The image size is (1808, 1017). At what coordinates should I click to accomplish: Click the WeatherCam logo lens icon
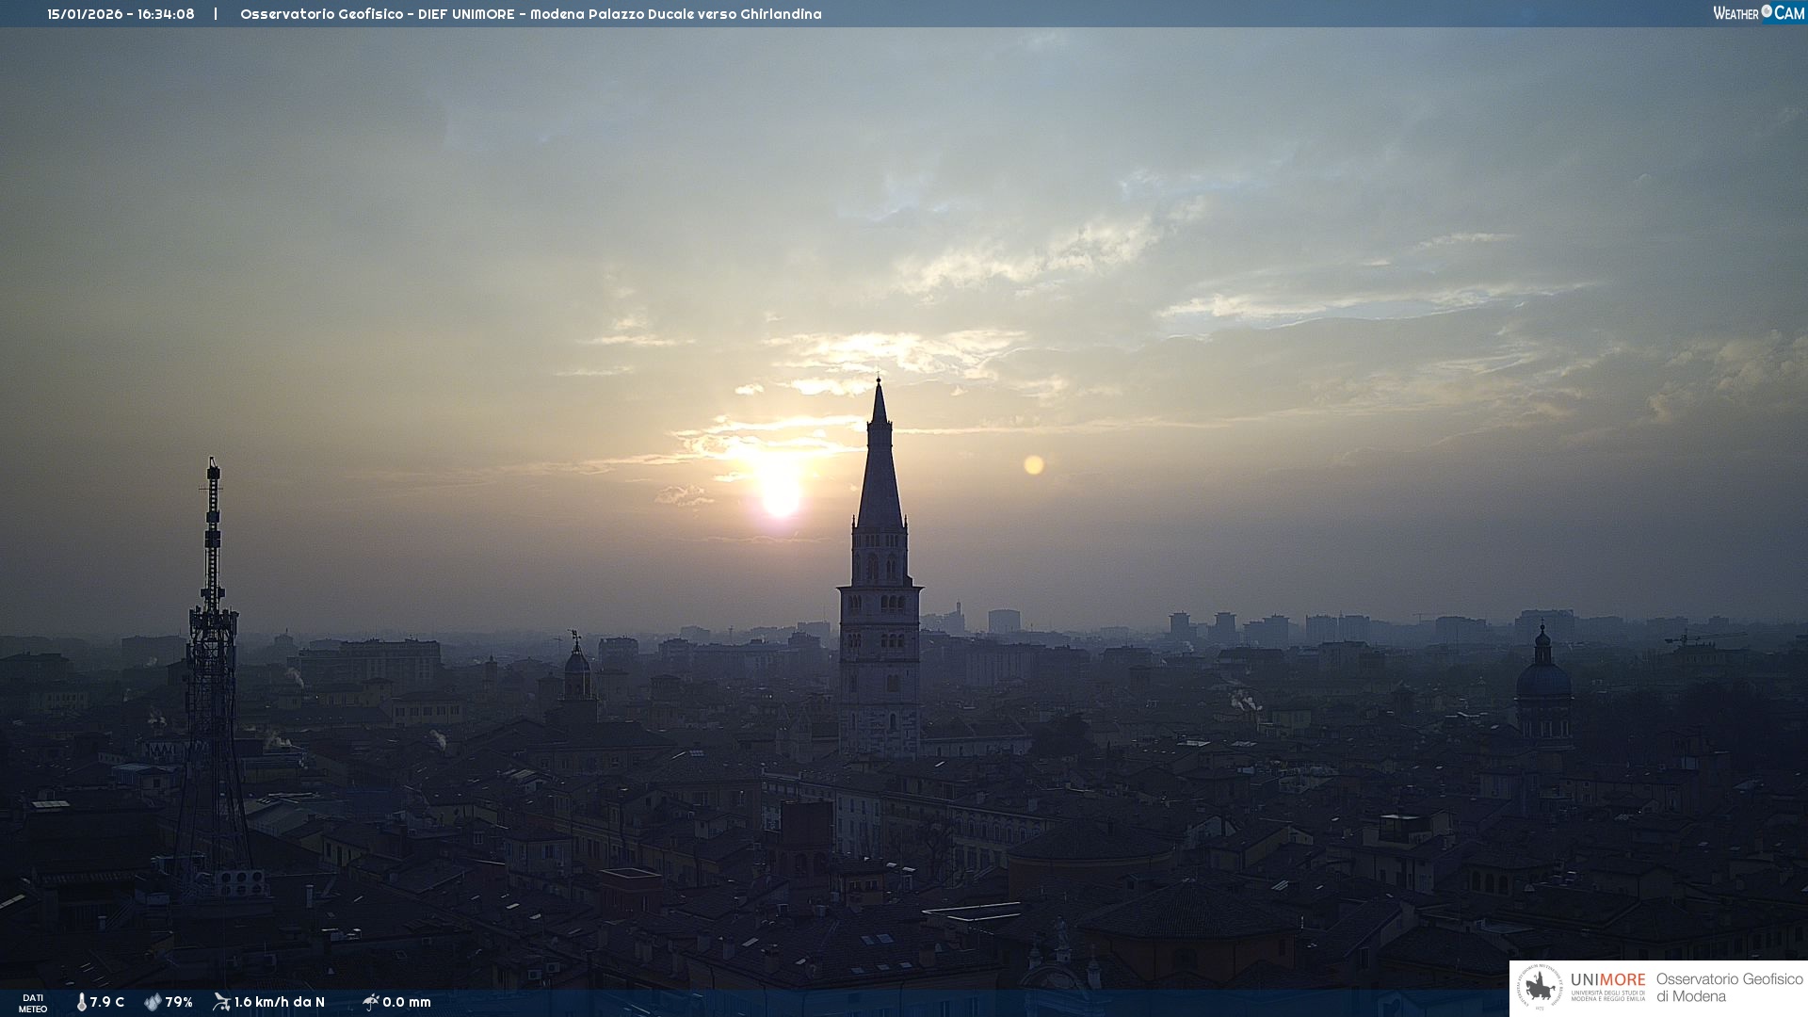[x=1767, y=11]
